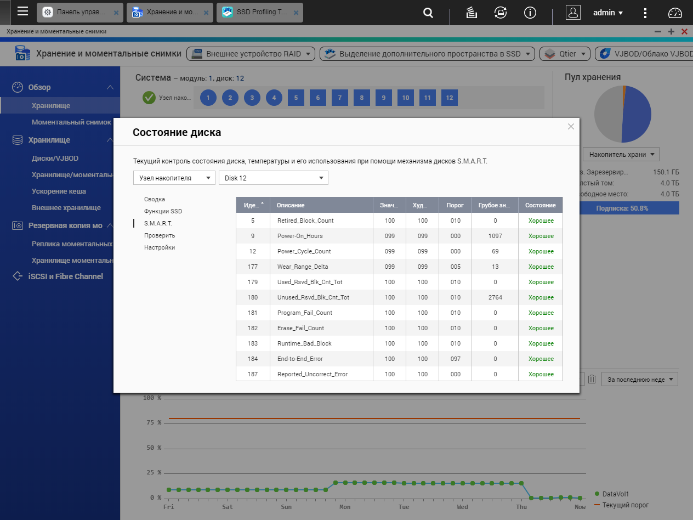Select disk 7 square in system row

340,98
